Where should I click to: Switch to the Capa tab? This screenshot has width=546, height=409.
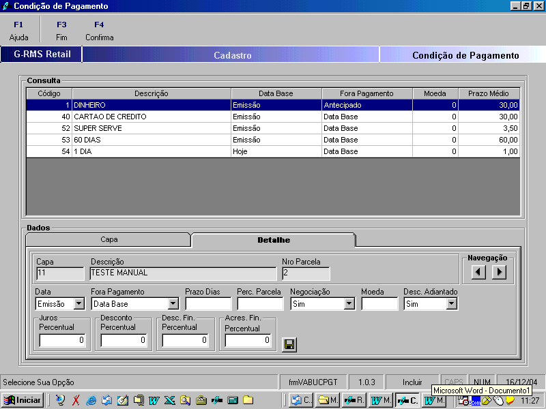coord(108,240)
